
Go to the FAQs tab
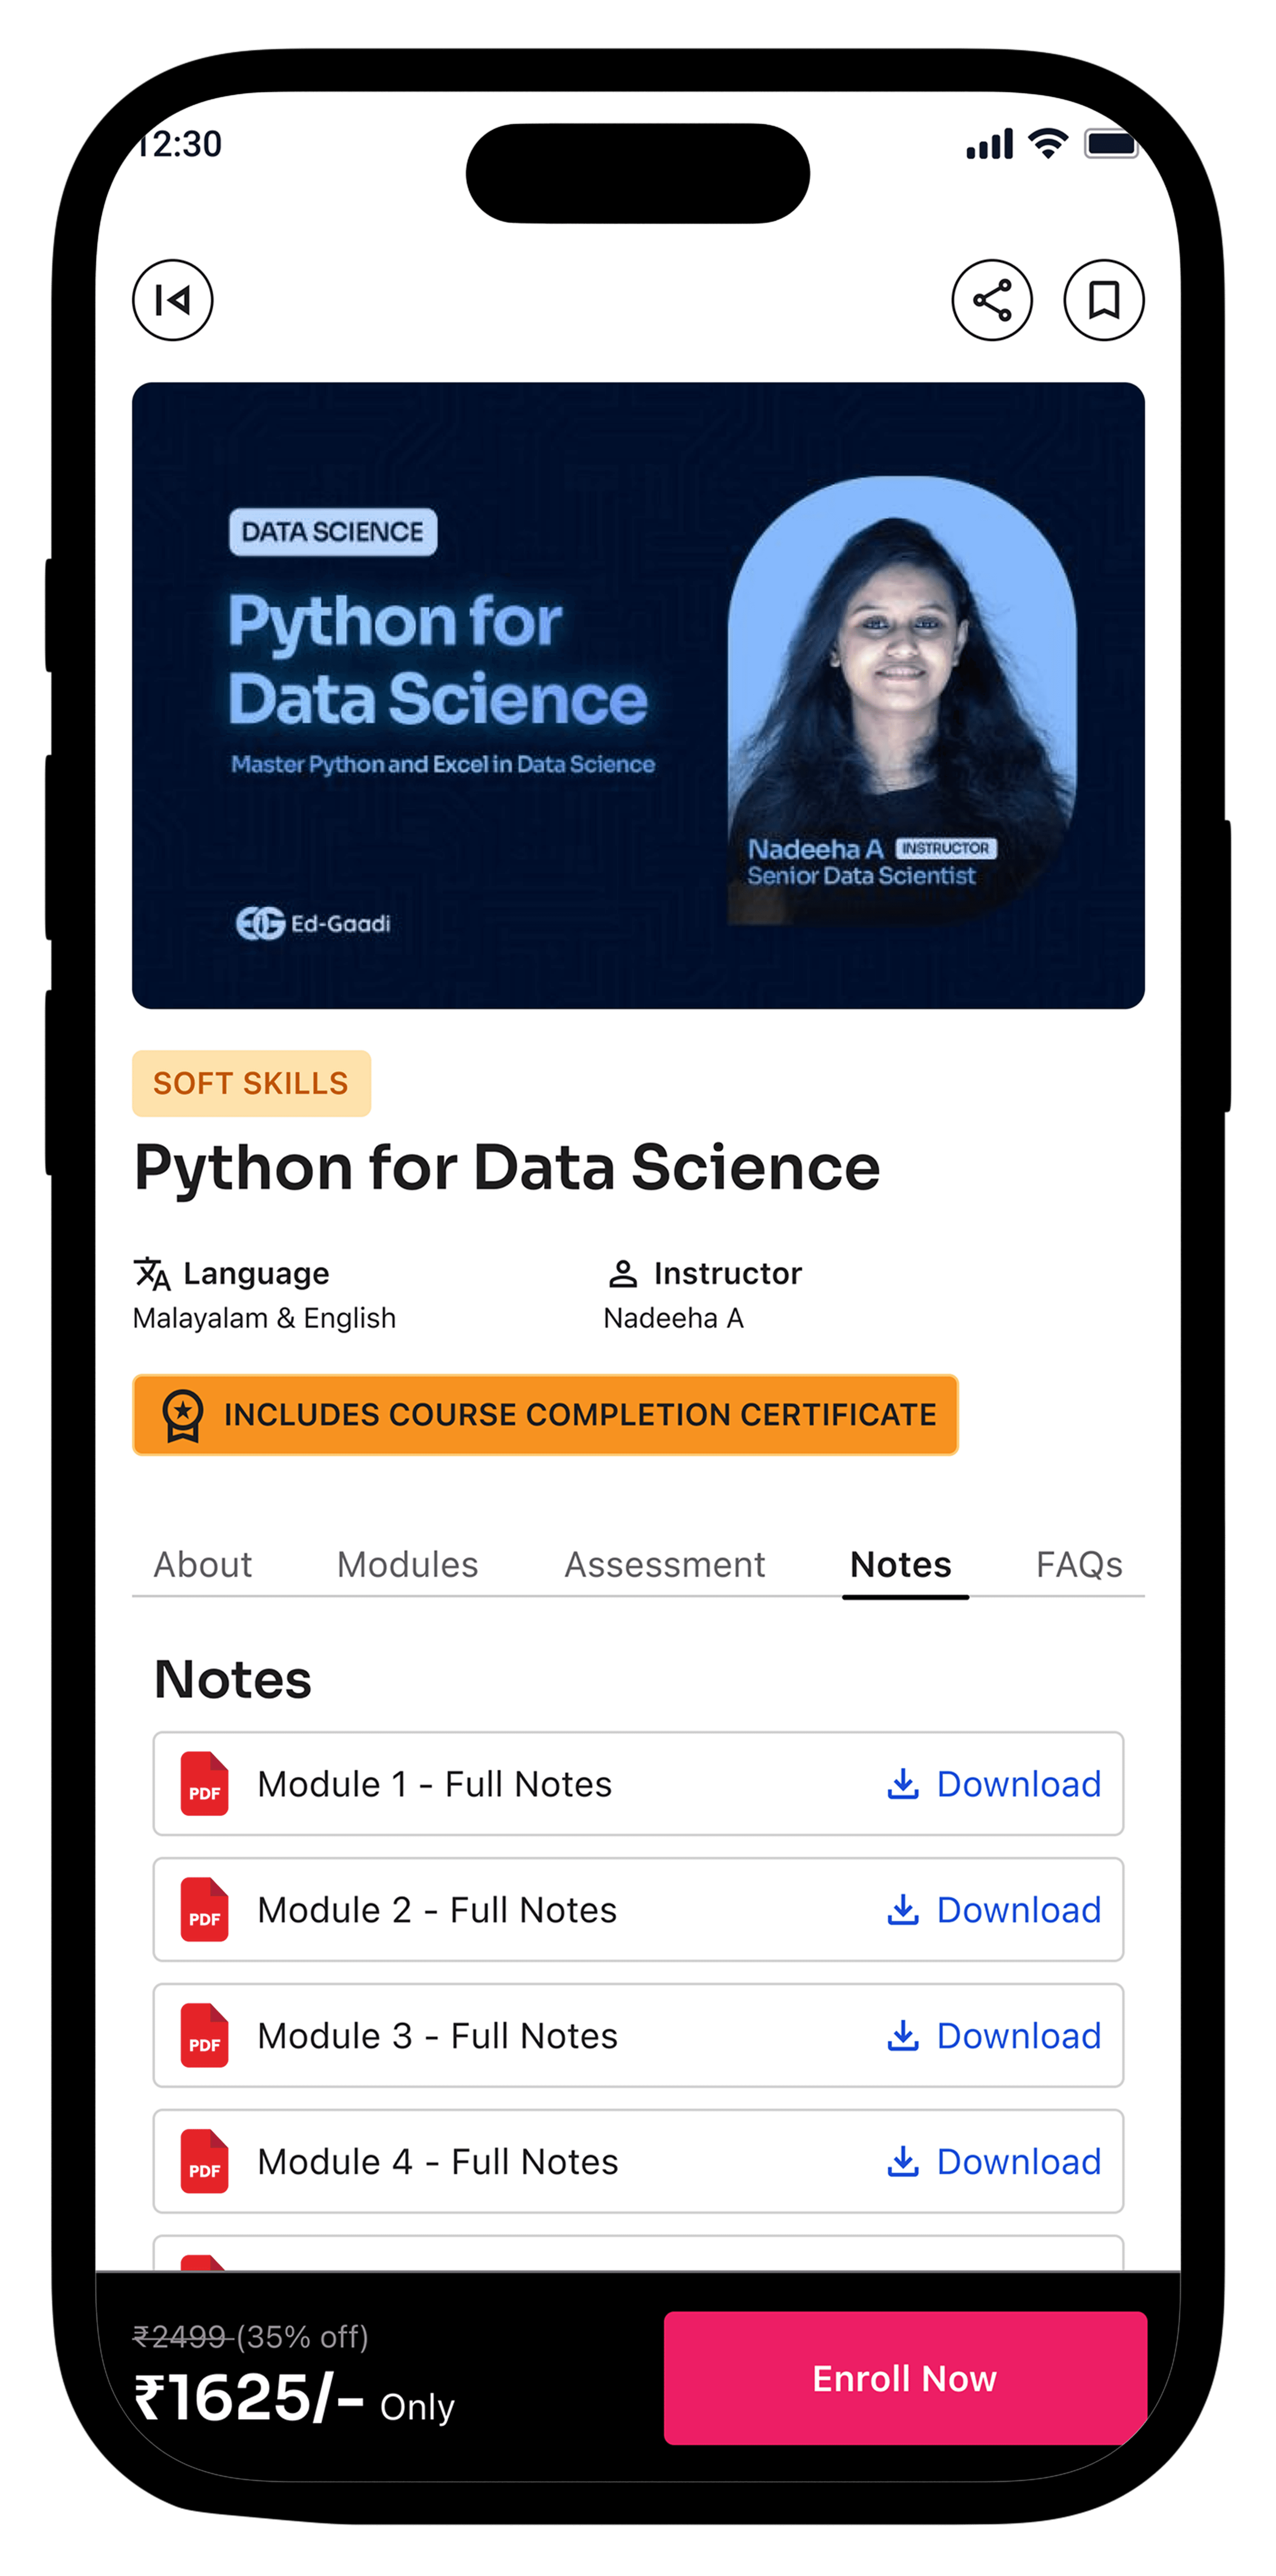(x=1078, y=1564)
